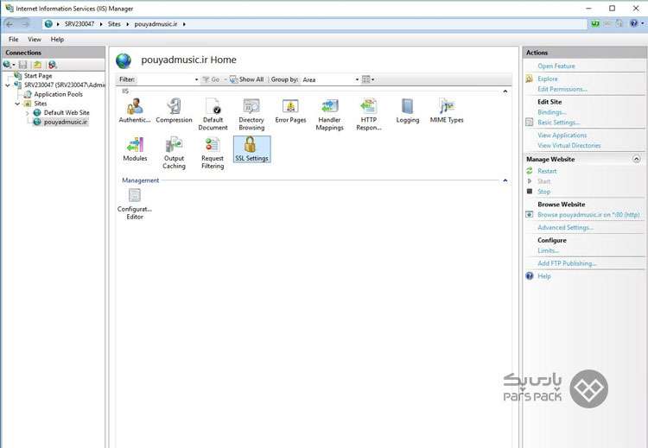Collapse the Management section
The height and width of the screenshot is (448, 648).
(x=505, y=180)
